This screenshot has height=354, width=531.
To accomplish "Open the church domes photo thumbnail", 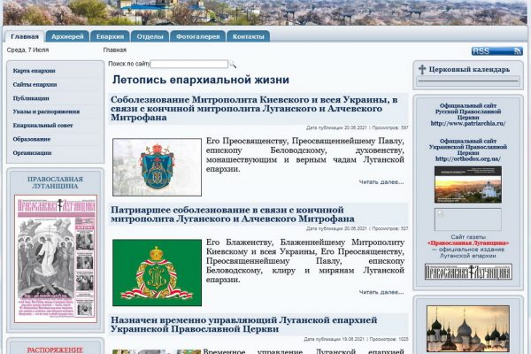I will pos(467,329).
